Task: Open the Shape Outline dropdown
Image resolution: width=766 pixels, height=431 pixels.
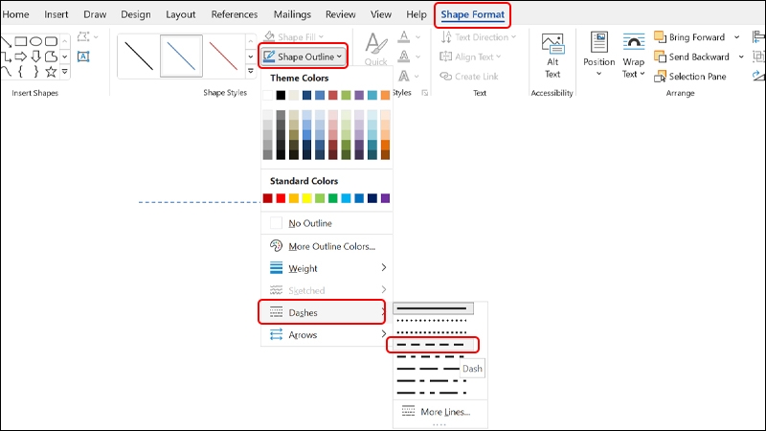Action: click(x=303, y=57)
